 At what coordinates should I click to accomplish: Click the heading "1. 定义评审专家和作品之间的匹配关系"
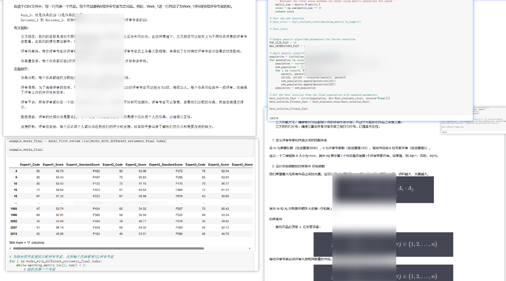[x=300, y=140]
